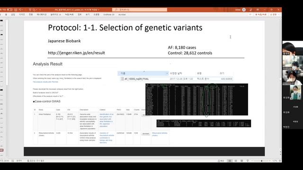Click the Undo arrow icon
Screen dimensions: 303x170
click(20, 9)
